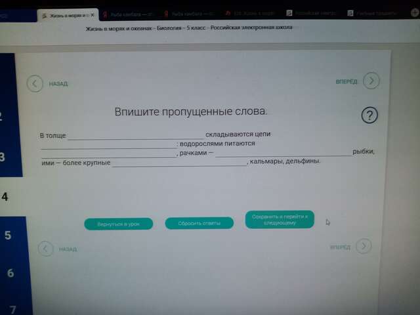The image size is (420, 315).
Task: Click the lower forward arrow circle icon
Action: pos(364,246)
